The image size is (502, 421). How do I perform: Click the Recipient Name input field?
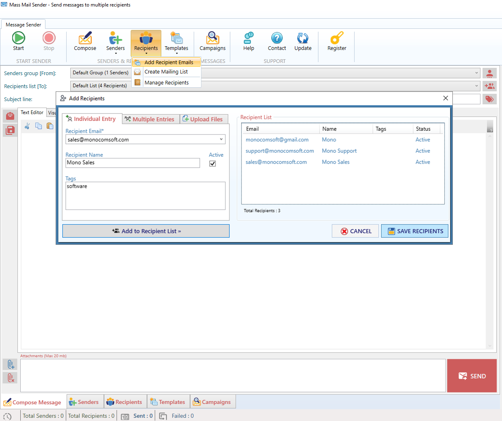133,163
